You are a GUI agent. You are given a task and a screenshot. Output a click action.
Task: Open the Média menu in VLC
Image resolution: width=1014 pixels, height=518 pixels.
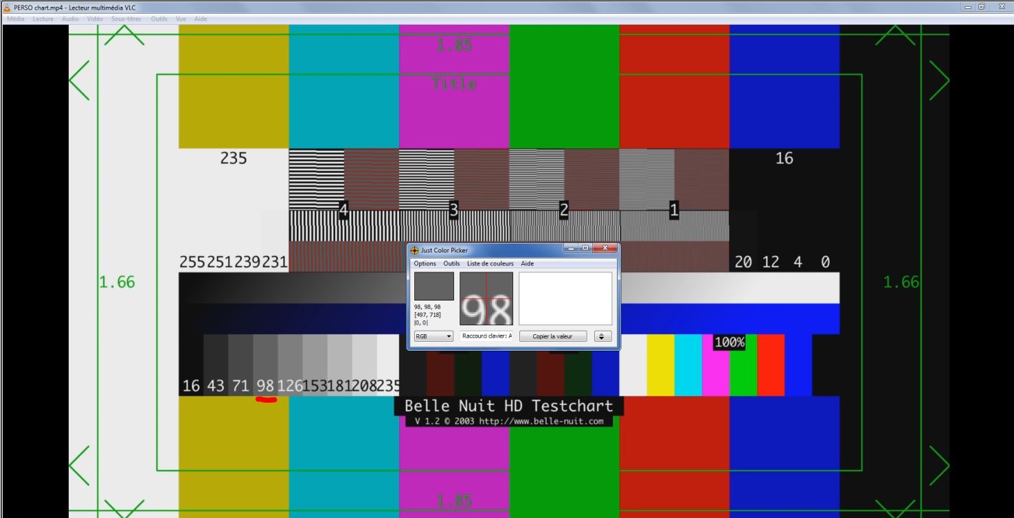coord(15,19)
